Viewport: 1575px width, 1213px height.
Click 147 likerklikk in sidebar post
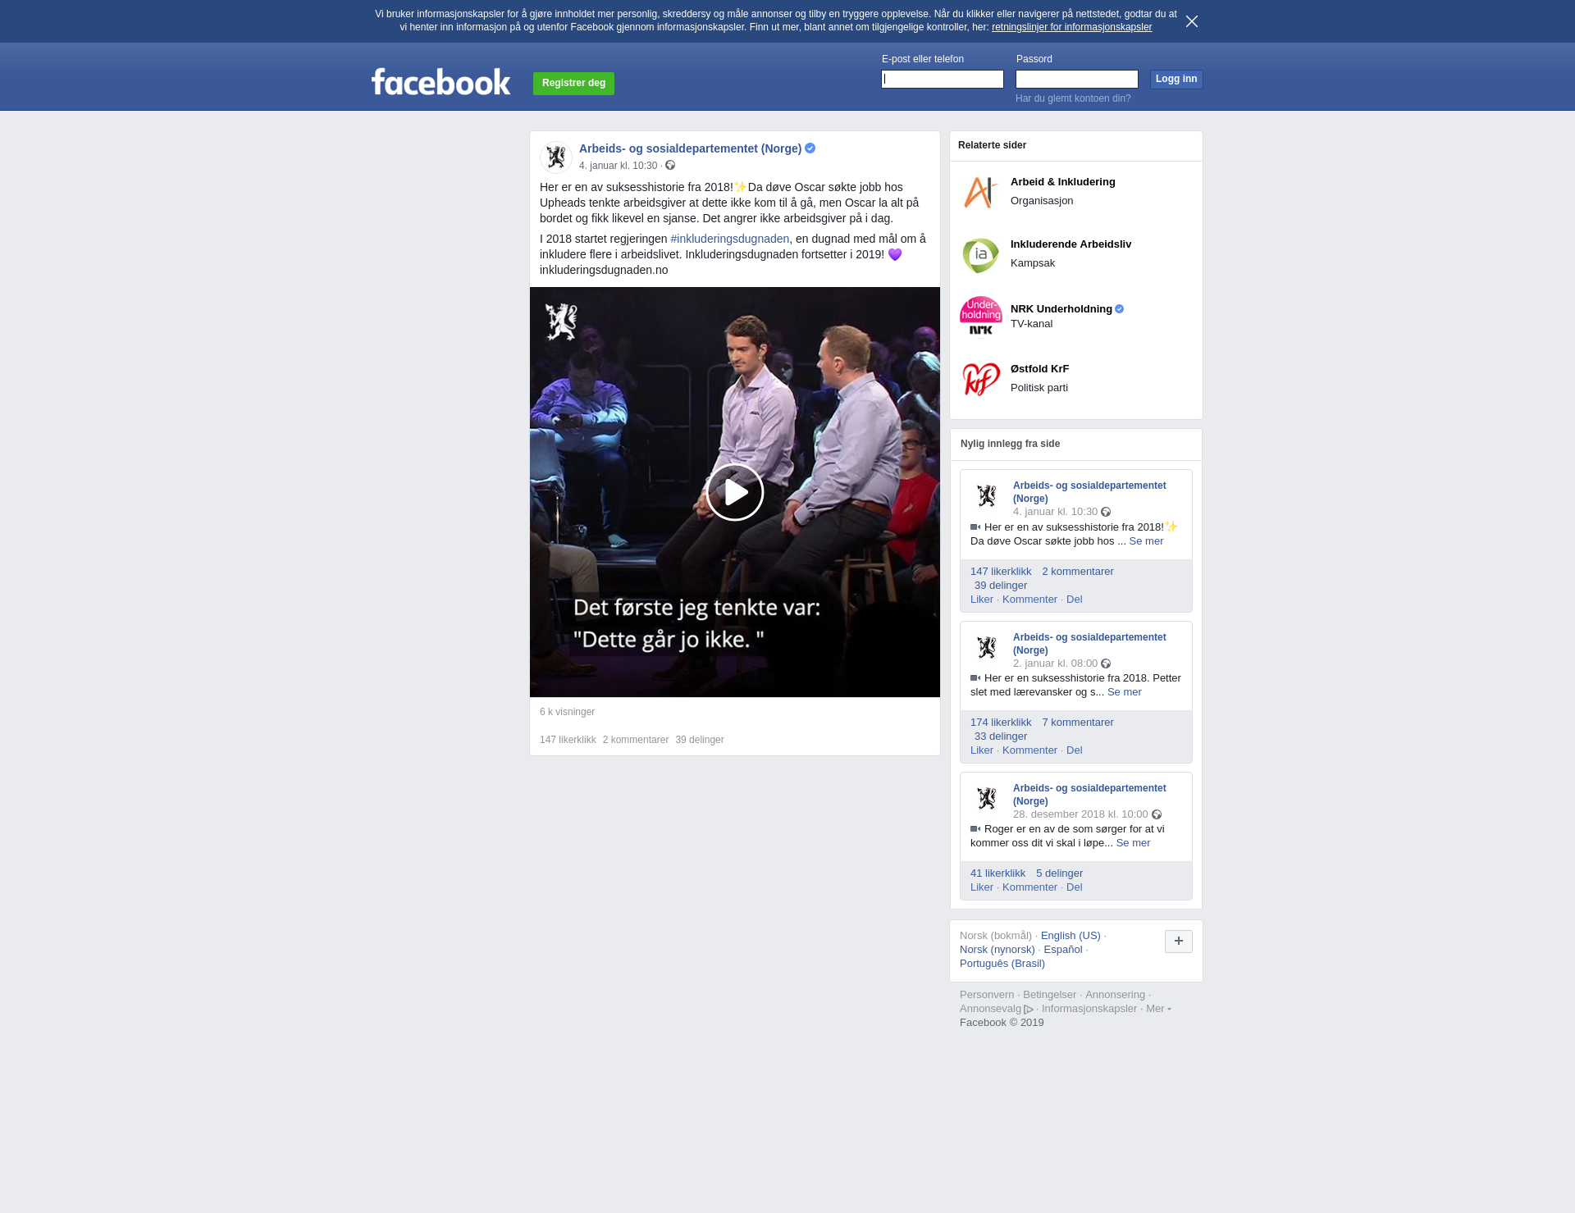point(1001,572)
